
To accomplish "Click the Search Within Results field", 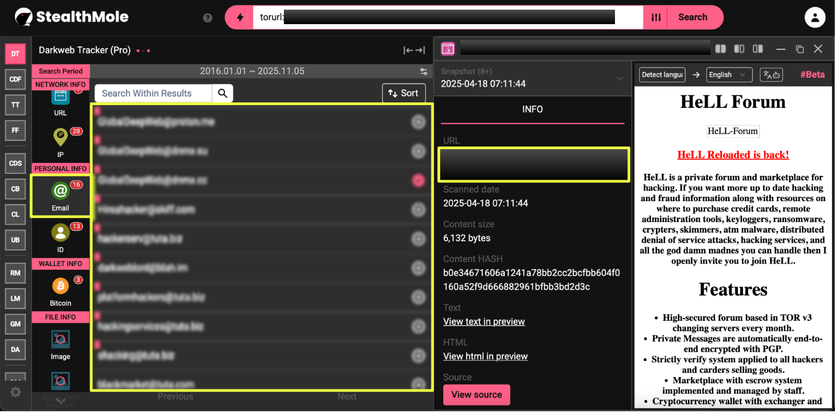I will click(153, 93).
